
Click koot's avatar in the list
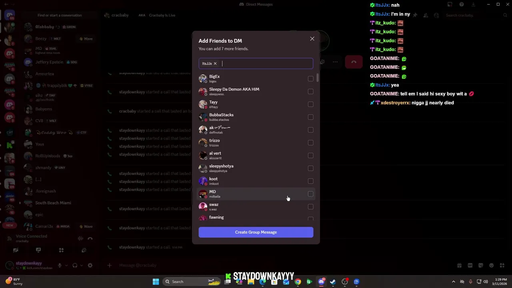tap(203, 181)
